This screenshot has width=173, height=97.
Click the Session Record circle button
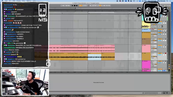coord(87,6)
